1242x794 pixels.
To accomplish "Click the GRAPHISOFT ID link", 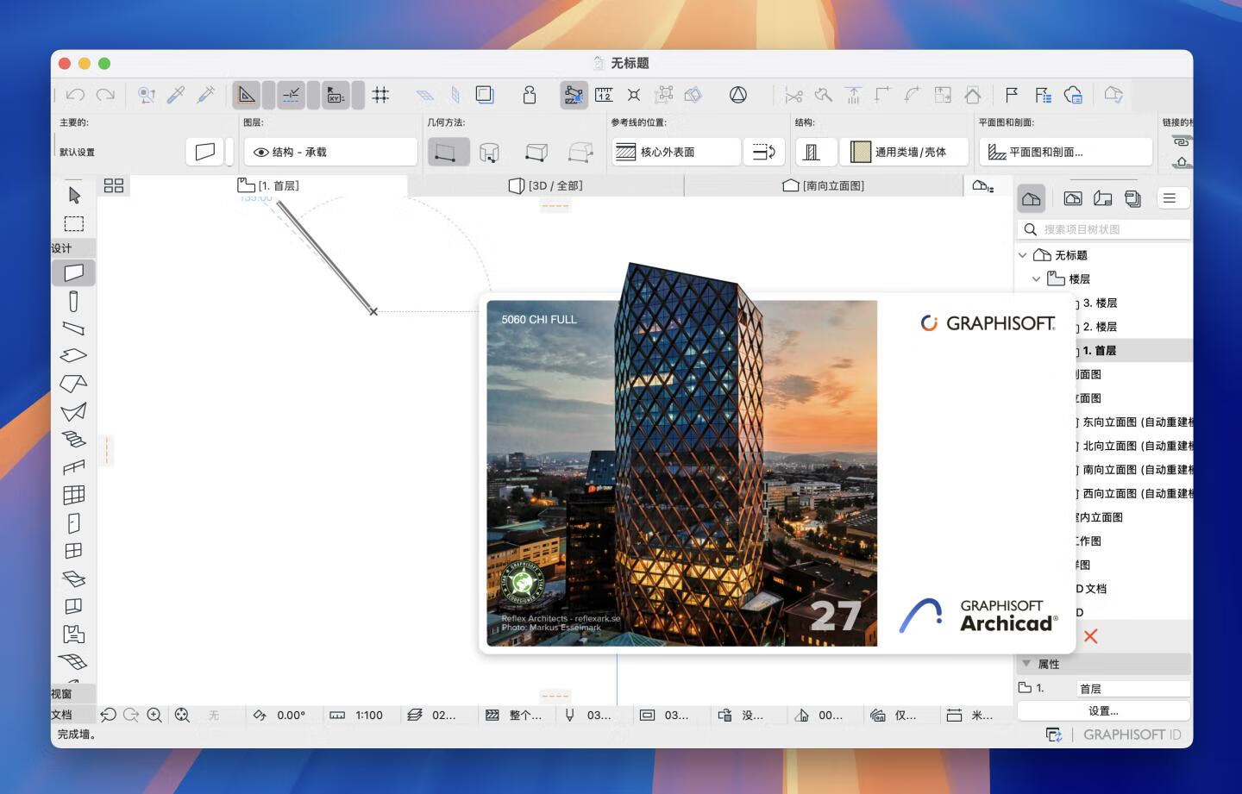I will pyautogui.click(x=1132, y=735).
